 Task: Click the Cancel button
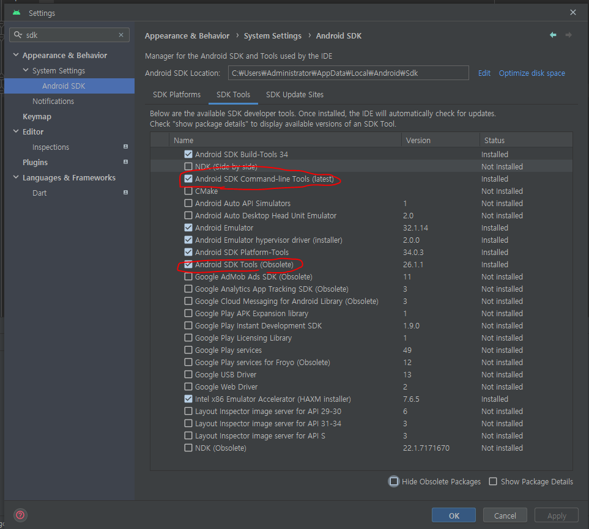pos(505,516)
